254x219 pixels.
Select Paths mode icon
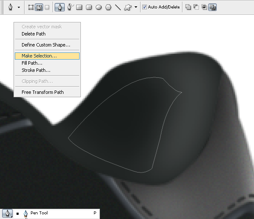[x=39, y=7]
